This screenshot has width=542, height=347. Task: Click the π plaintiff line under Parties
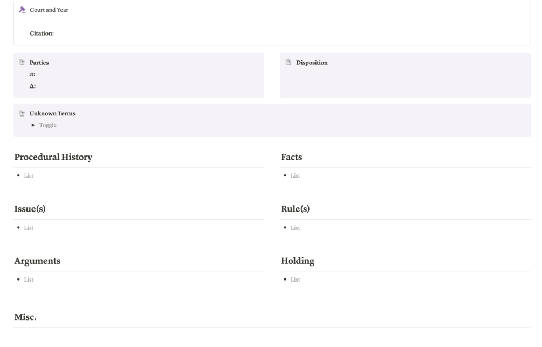(32, 74)
